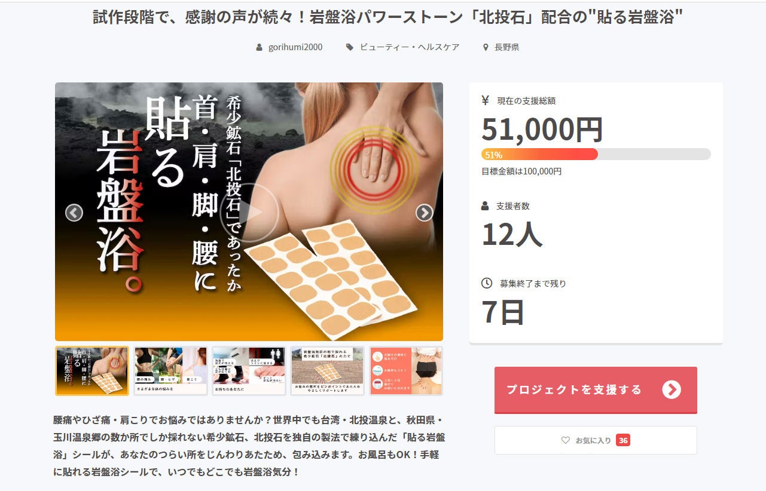Click the プロジェクトを支援する button
The width and height of the screenshot is (766, 491).
pos(596,390)
